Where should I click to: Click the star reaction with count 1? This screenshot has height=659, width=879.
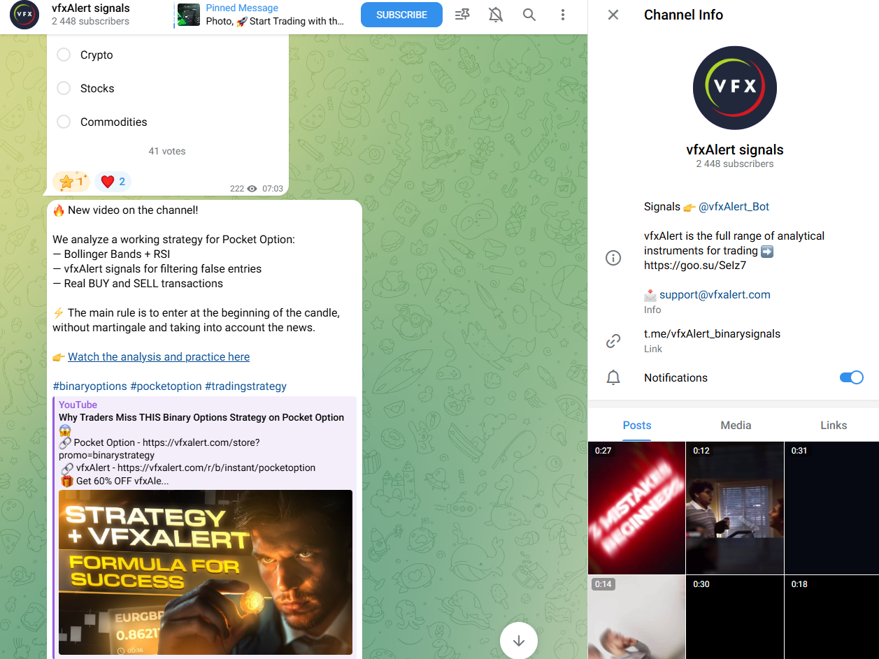(71, 182)
